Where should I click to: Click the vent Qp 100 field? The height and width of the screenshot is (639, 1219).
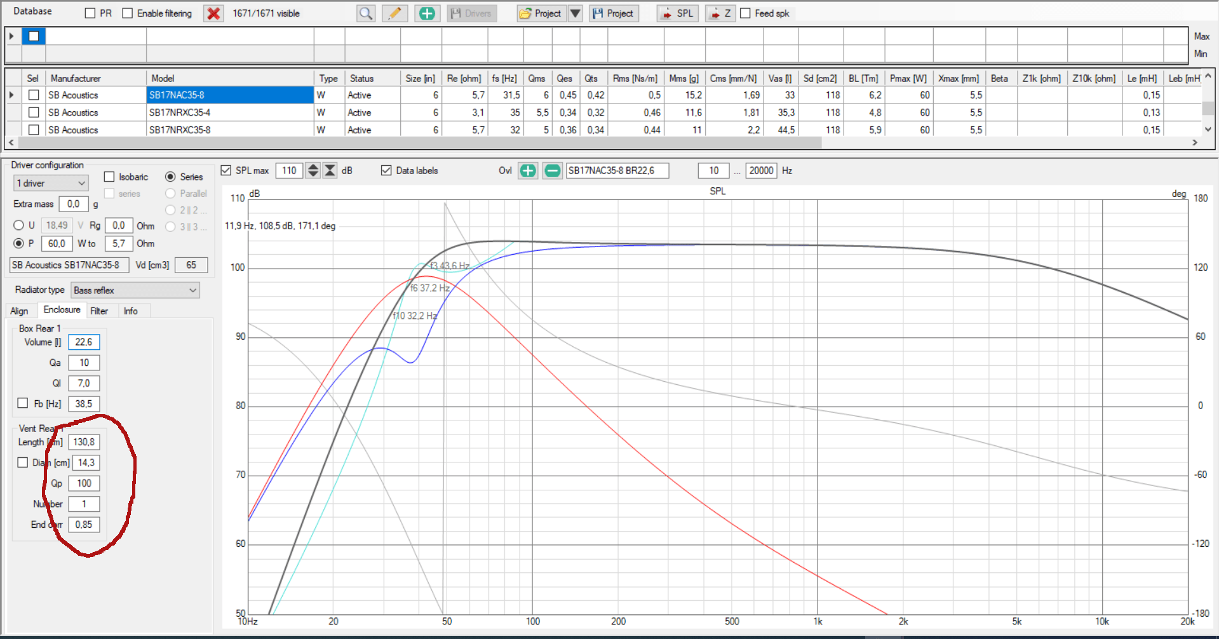[x=84, y=483]
